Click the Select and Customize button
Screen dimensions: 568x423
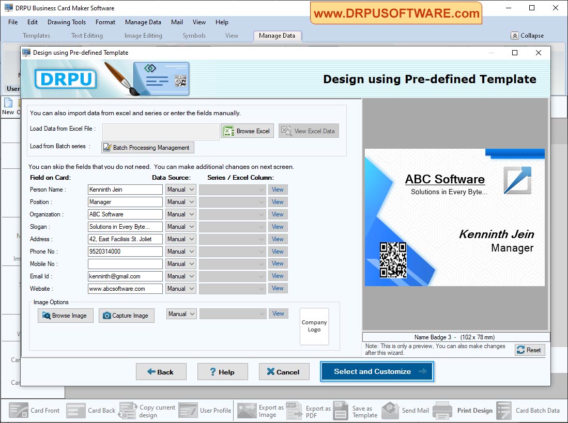tap(377, 371)
